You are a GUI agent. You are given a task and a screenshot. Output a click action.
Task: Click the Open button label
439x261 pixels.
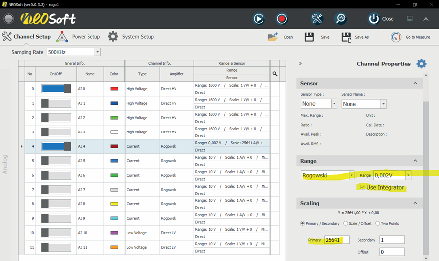click(x=288, y=37)
